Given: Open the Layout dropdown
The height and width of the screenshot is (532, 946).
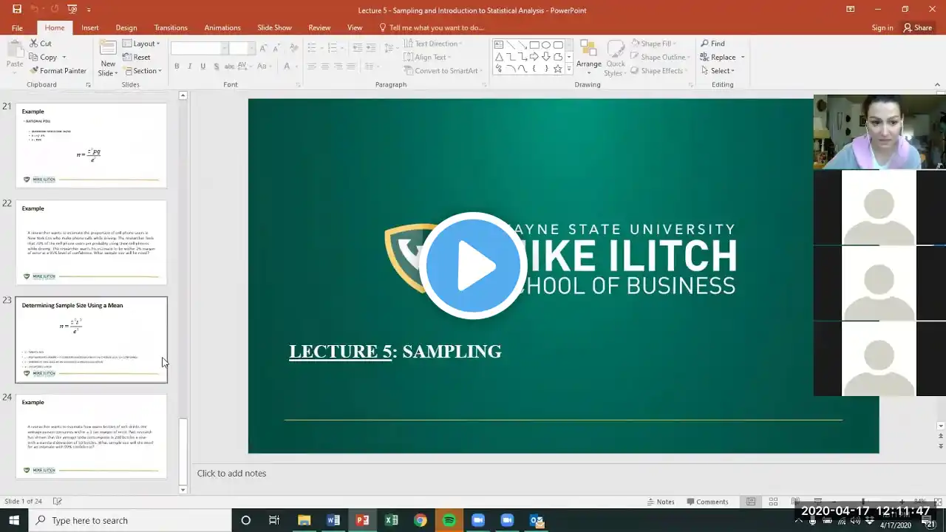Looking at the screenshot, I should (x=140, y=44).
